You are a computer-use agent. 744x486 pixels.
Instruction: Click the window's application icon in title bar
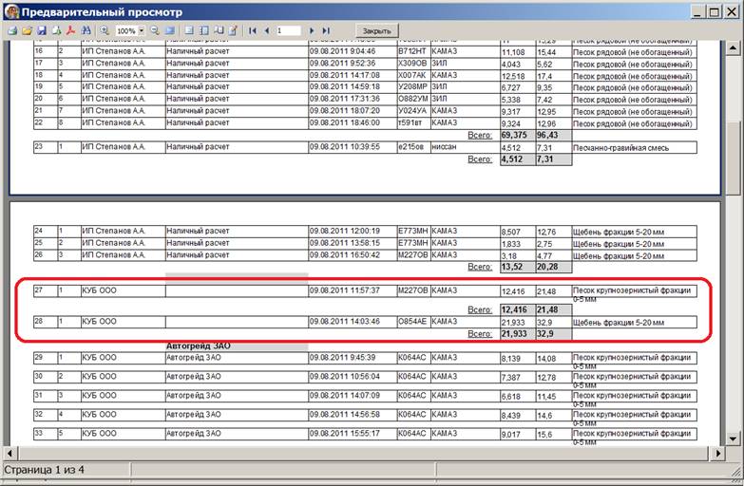(11, 11)
